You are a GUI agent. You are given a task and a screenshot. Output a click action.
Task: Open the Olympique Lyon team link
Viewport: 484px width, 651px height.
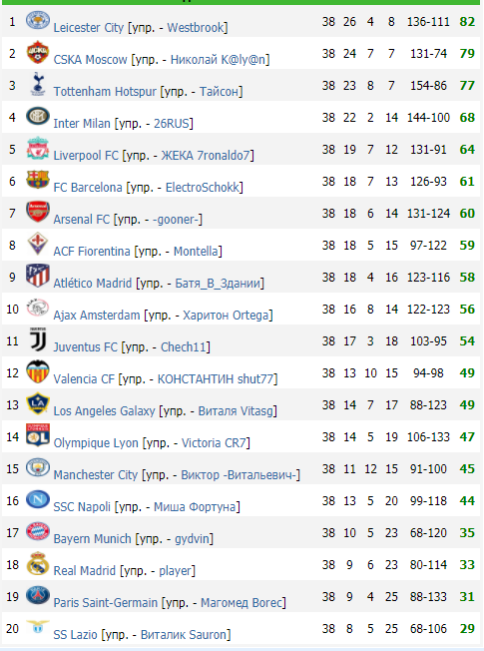pyautogui.click(x=96, y=442)
